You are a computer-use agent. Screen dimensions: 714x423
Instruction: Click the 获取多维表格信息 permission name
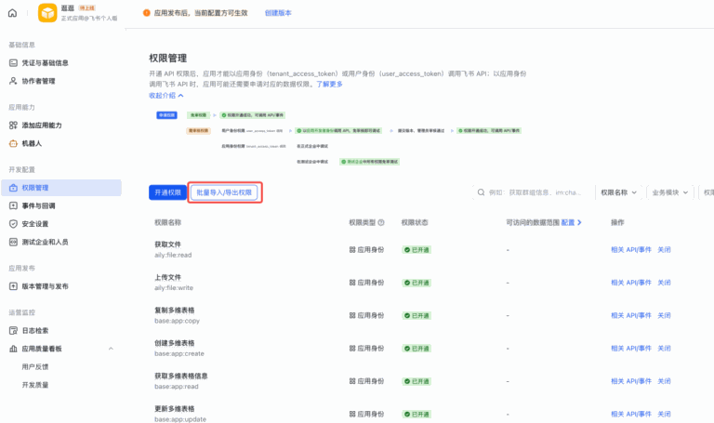(180, 377)
